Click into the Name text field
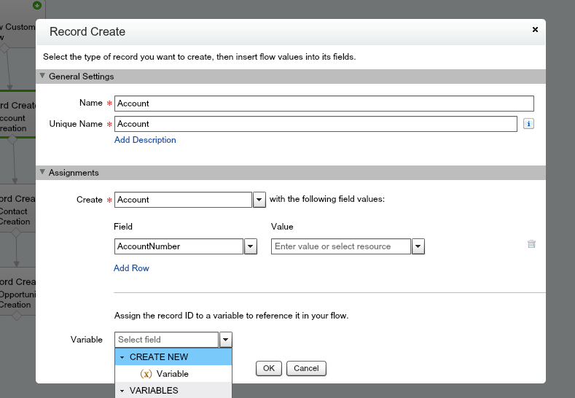575x398 pixels. 324,104
